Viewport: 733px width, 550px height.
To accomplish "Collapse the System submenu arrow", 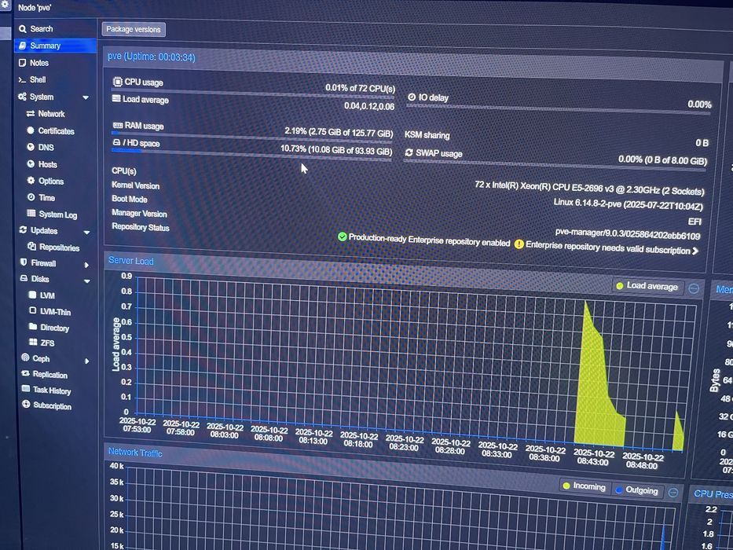I will (86, 97).
